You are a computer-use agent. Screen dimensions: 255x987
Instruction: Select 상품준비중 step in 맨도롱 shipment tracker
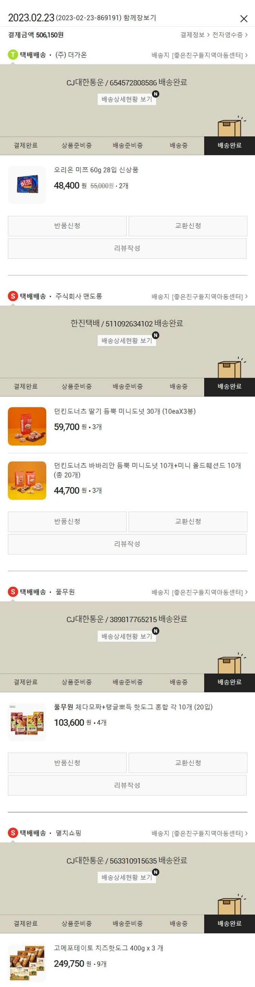pyautogui.click(x=77, y=386)
